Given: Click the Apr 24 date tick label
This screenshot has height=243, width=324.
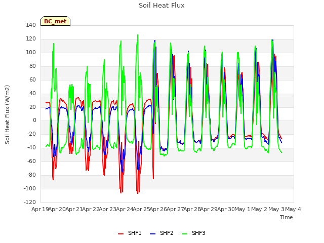Looking at the screenshot, I should 125,209.
